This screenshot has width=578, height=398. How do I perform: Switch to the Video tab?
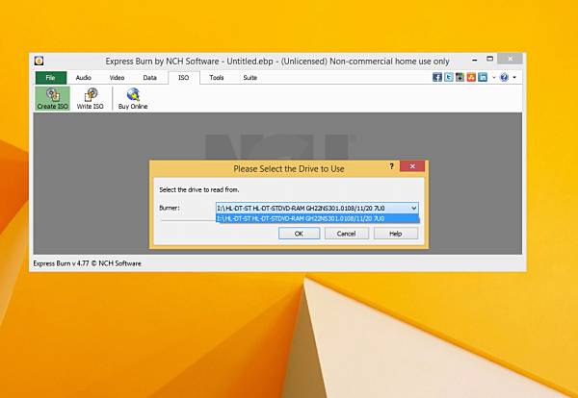pyautogui.click(x=117, y=78)
